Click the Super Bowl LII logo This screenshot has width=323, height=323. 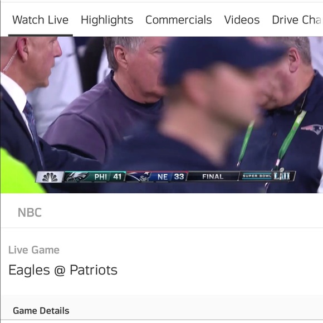267,176
